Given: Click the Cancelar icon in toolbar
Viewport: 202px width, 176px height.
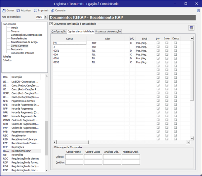Looking at the screenshot, I should click(52, 10).
